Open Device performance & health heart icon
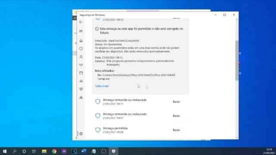 81,89
